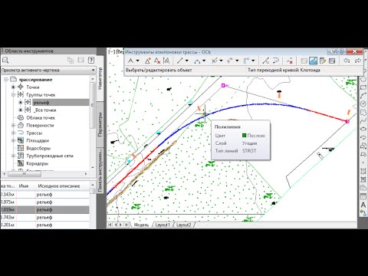Select Коридоры in the tree

pyautogui.click(x=37, y=163)
